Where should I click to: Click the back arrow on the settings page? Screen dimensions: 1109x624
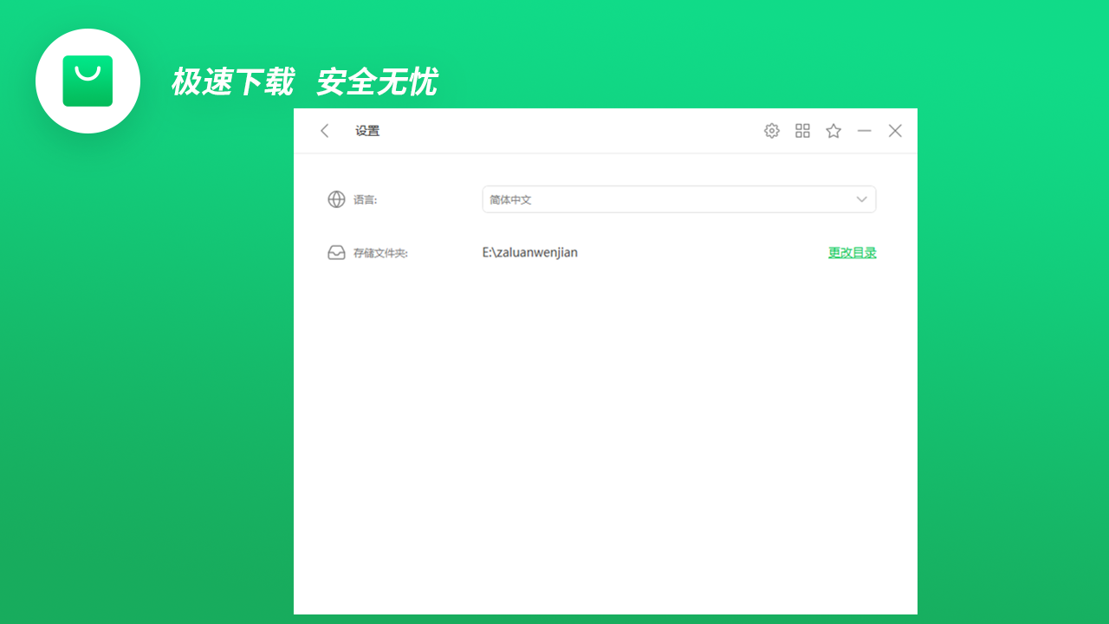(x=324, y=130)
